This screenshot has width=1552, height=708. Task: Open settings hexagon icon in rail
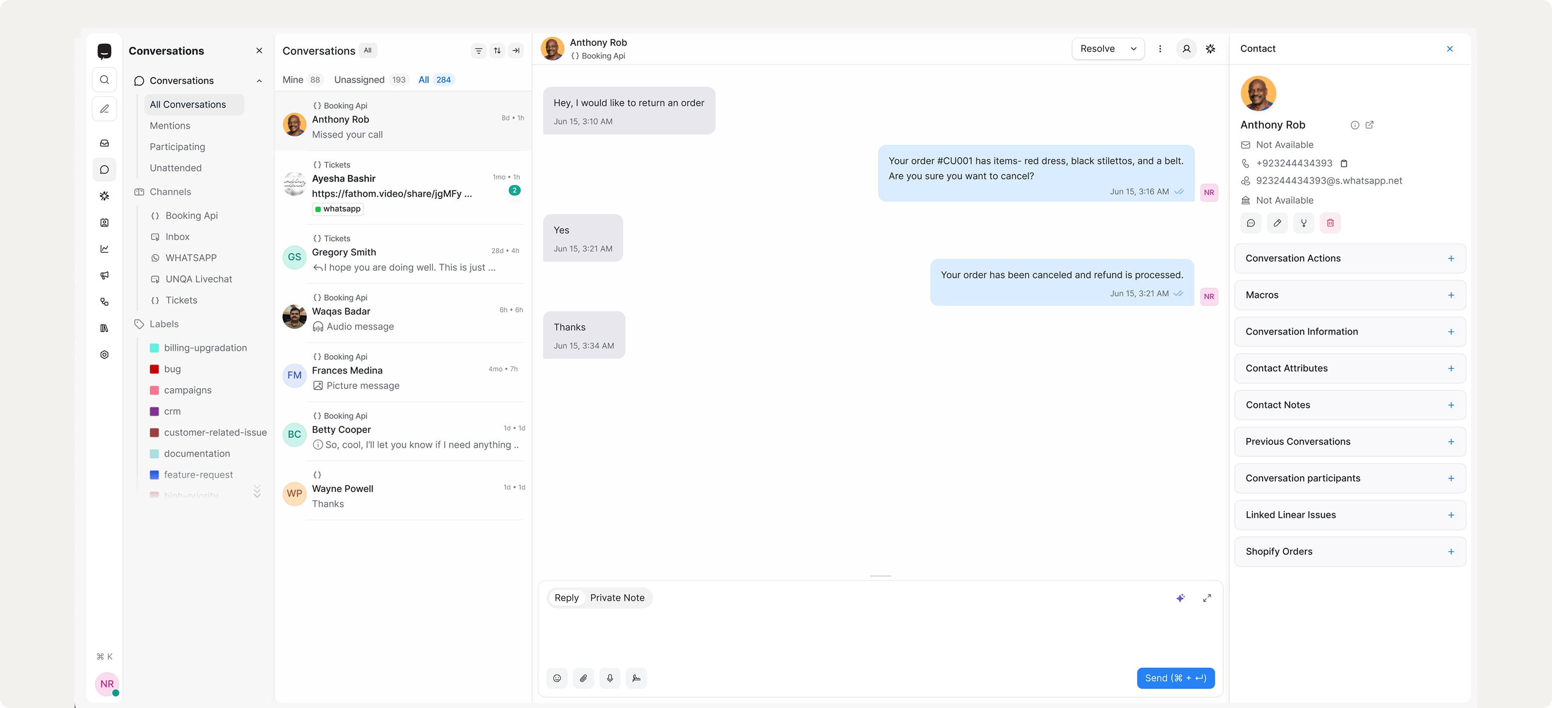(104, 355)
